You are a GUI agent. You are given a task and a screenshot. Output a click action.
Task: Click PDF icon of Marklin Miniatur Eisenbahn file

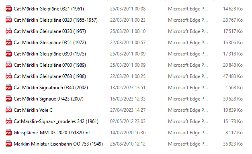pyautogui.click(x=9, y=144)
